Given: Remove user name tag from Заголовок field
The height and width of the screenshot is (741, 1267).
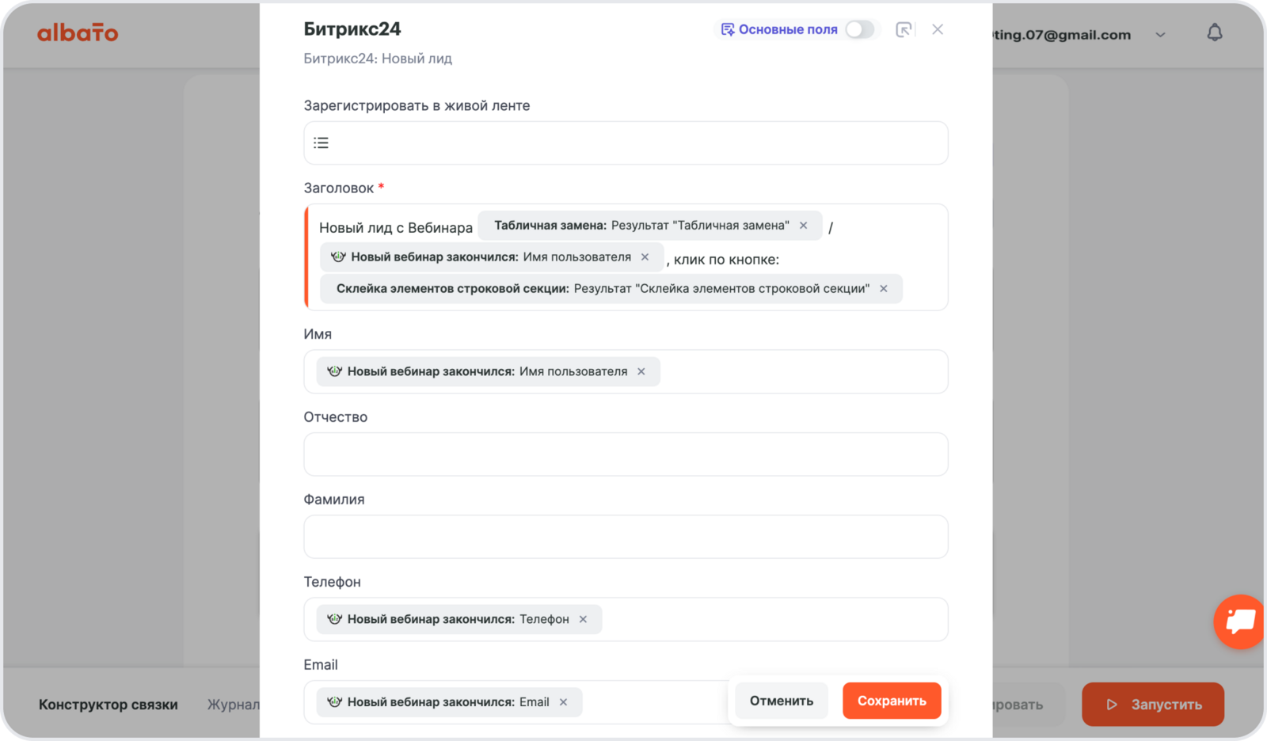Looking at the screenshot, I should tap(645, 257).
